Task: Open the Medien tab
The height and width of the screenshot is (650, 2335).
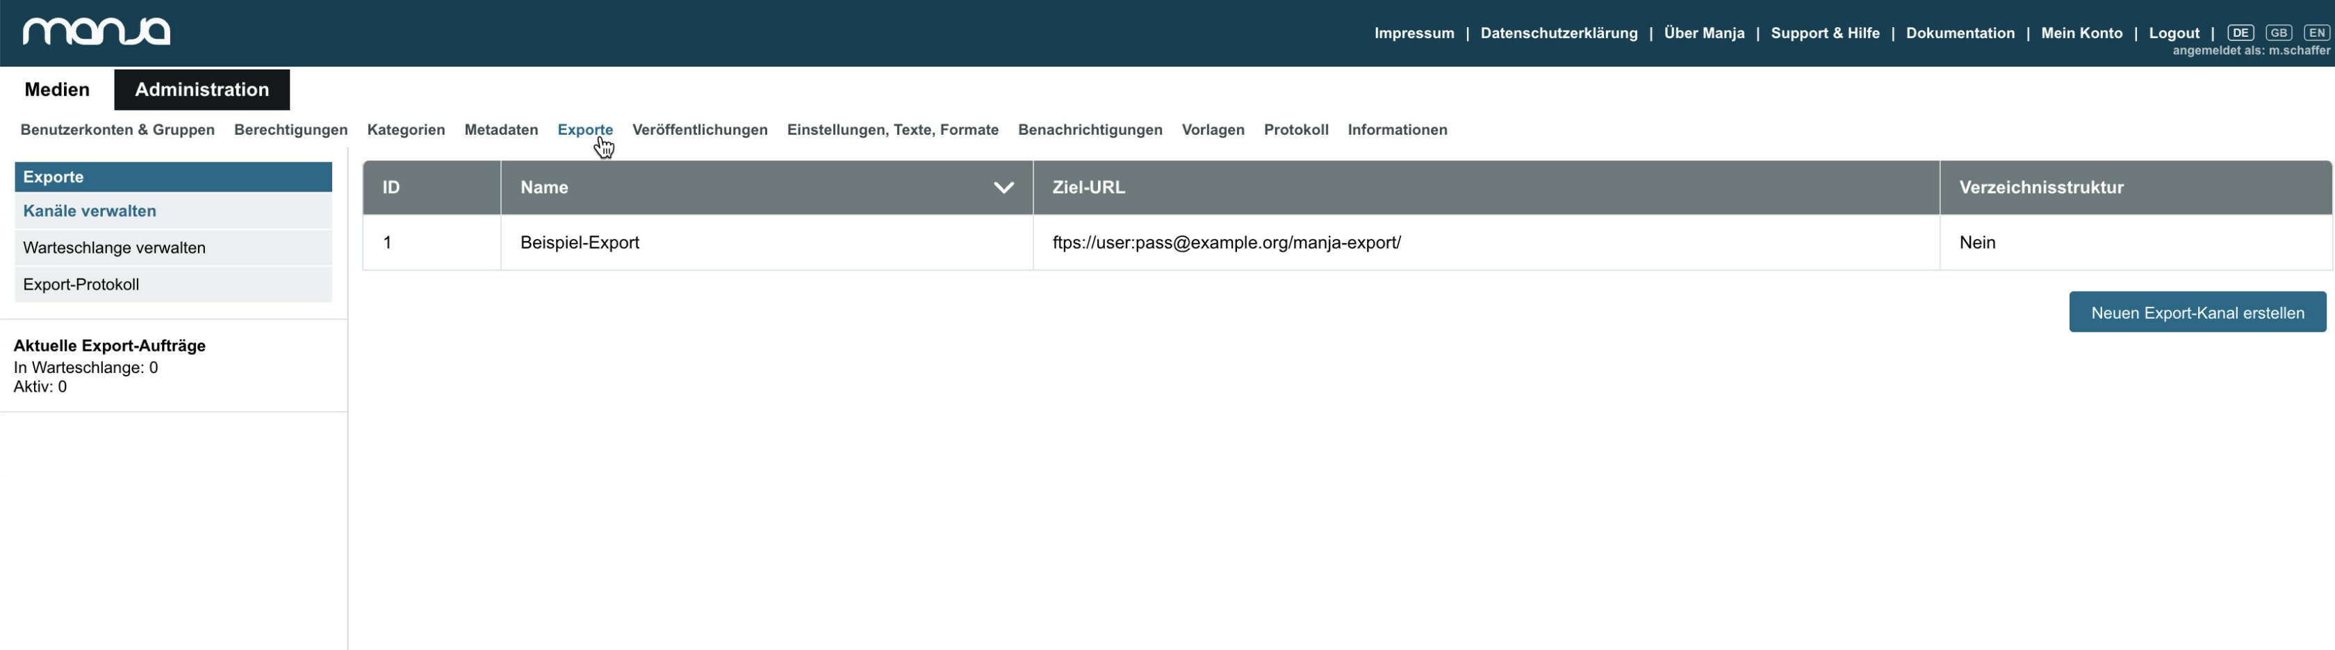Action: coord(57,90)
